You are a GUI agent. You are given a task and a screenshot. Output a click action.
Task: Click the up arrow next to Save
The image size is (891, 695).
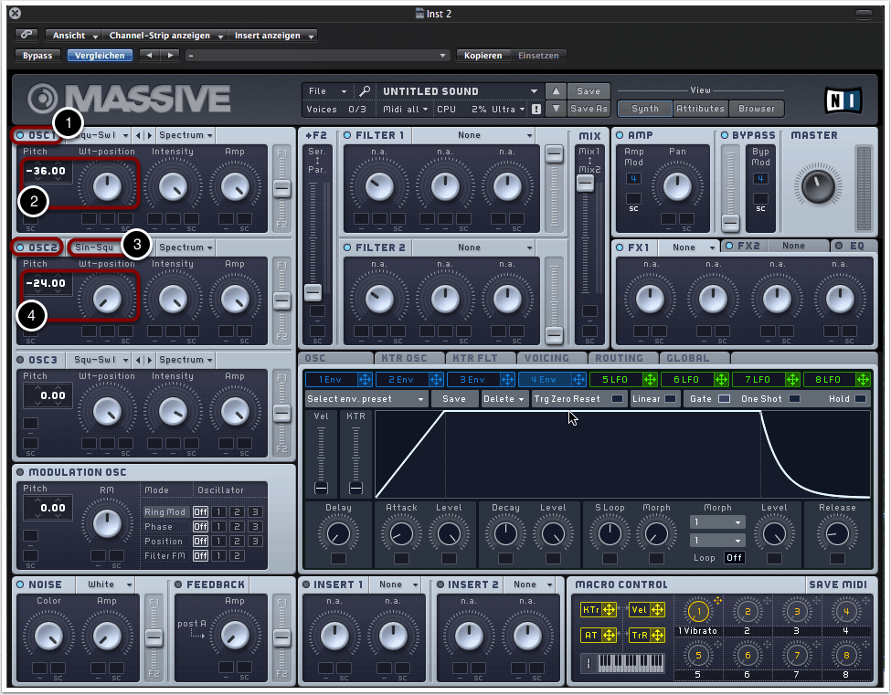click(x=556, y=91)
